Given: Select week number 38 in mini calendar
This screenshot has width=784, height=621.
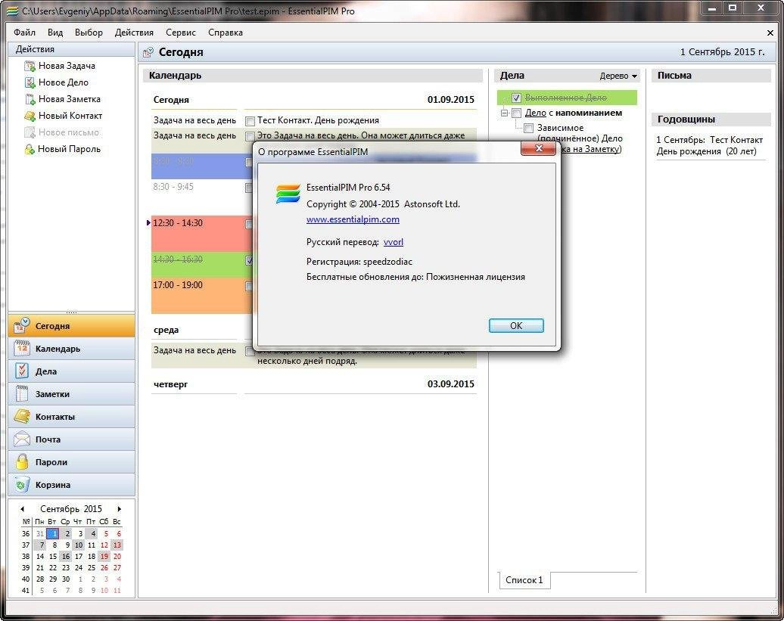Looking at the screenshot, I should (26, 556).
